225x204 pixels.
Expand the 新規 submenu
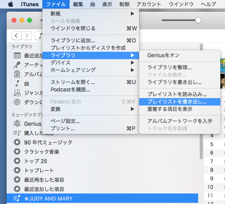pyautogui.click(x=91, y=14)
